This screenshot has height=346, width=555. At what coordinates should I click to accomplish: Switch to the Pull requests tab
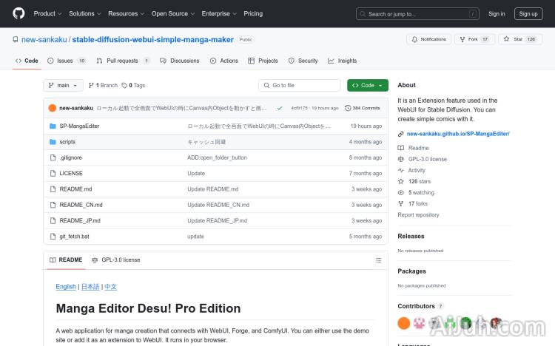[124, 61]
